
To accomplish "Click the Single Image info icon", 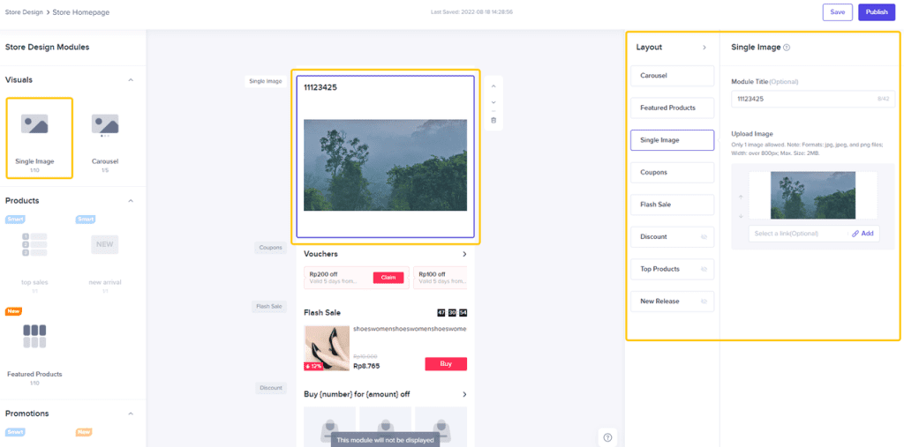I will 787,48.
